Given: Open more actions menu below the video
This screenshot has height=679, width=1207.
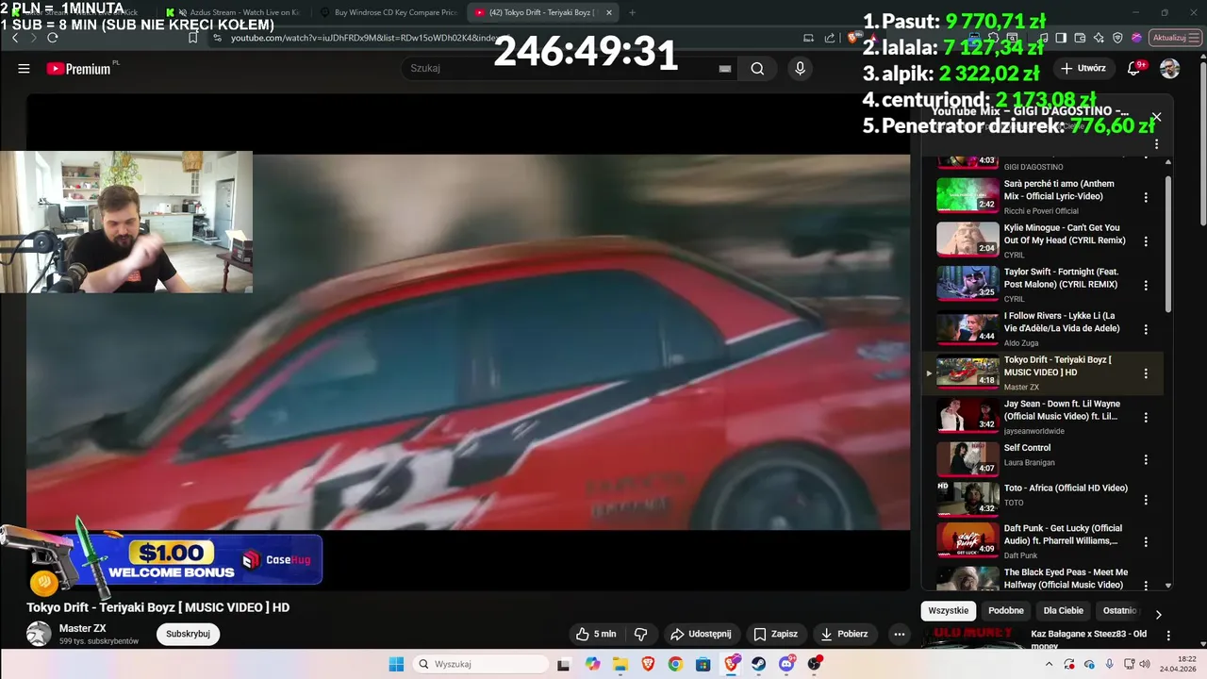Looking at the screenshot, I should (900, 634).
